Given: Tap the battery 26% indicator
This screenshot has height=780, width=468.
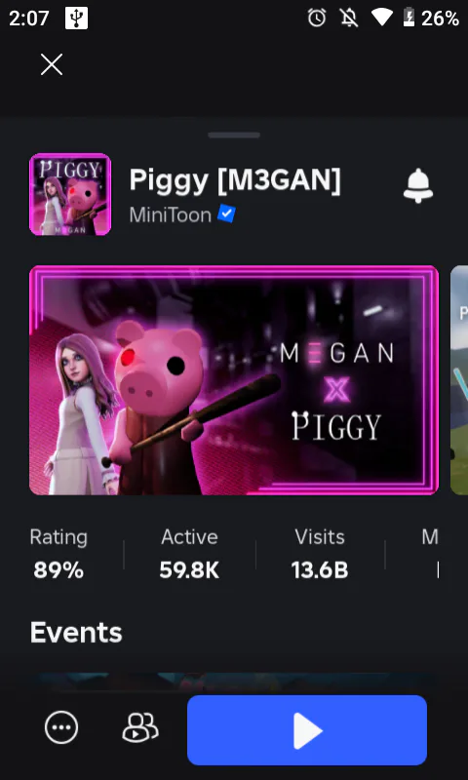Looking at the screenshot, I should 431,19.
